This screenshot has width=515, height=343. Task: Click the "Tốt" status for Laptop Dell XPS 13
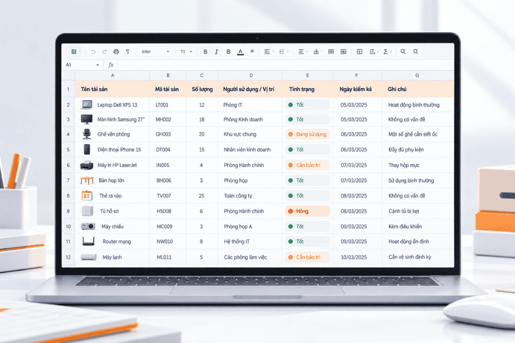pyautogui.click(x=307, y=105)
